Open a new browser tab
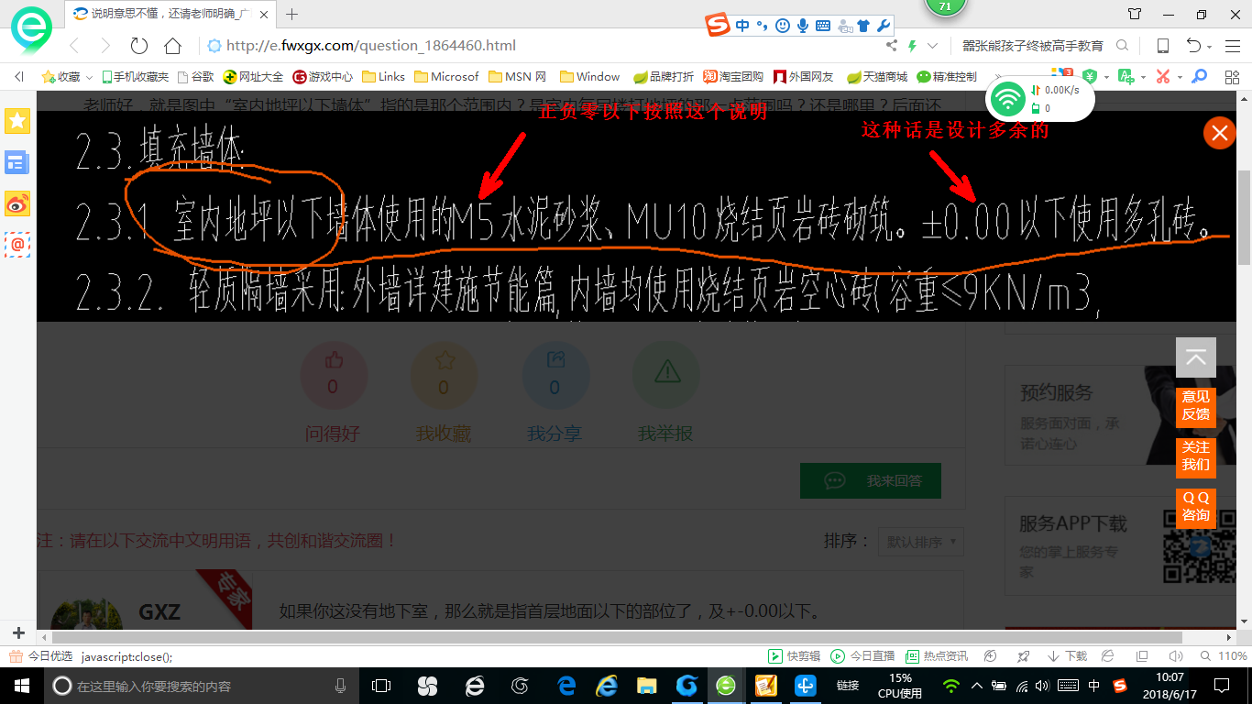 (292, 14)
